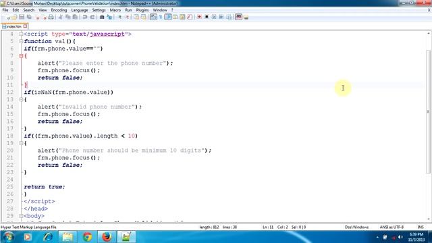Open the File menu

coord(5,10)
